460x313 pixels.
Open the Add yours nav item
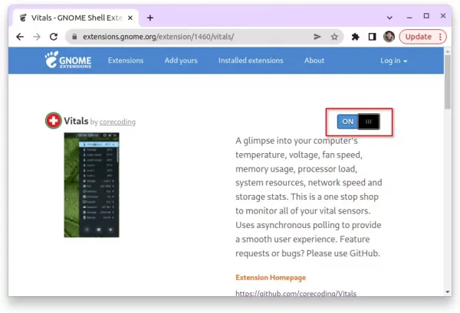click(x=181, y=60)
